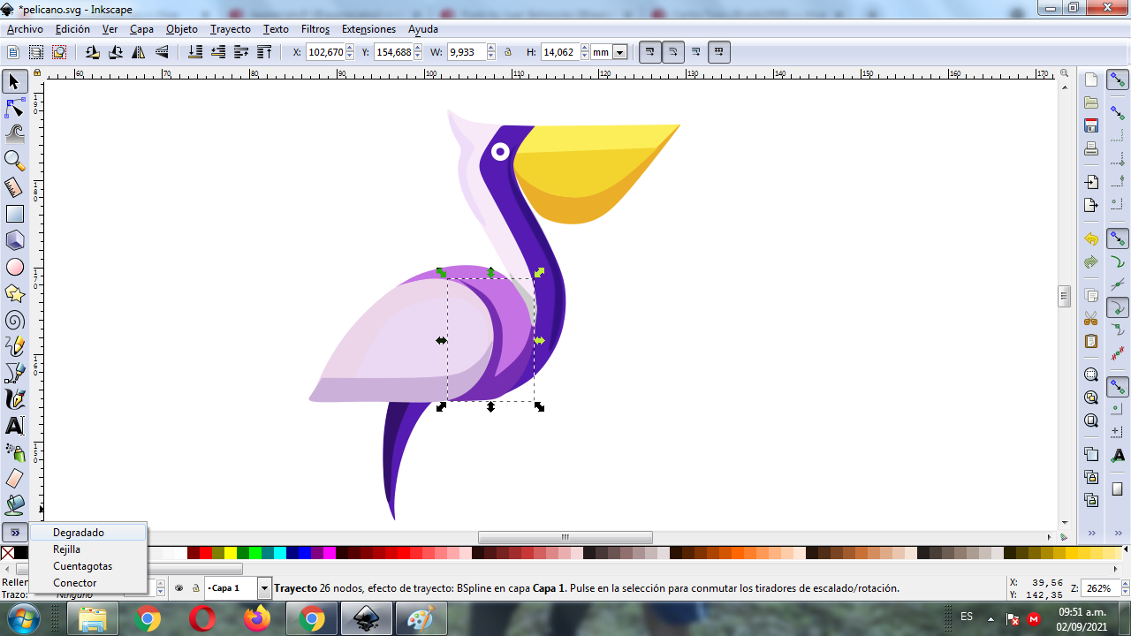The image size is (1131, 636).
Task: Toggle scale rounded corners option
Action: [673, 52]
